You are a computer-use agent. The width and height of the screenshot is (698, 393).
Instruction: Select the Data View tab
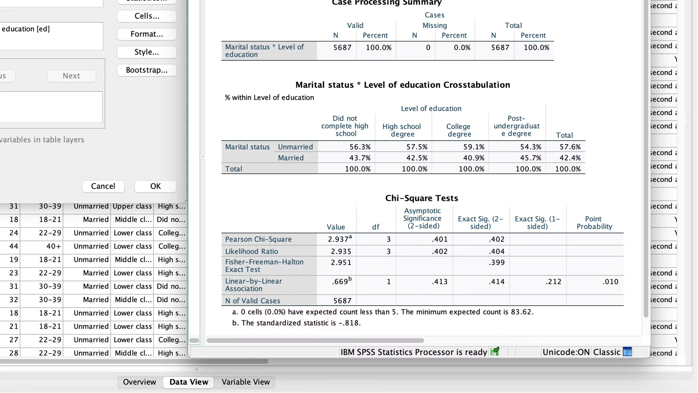point(189,382)
